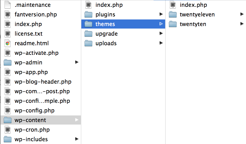Select wp-activate.php file name
This screenshot has height=144, width=246.
click(x=37, y=53)
